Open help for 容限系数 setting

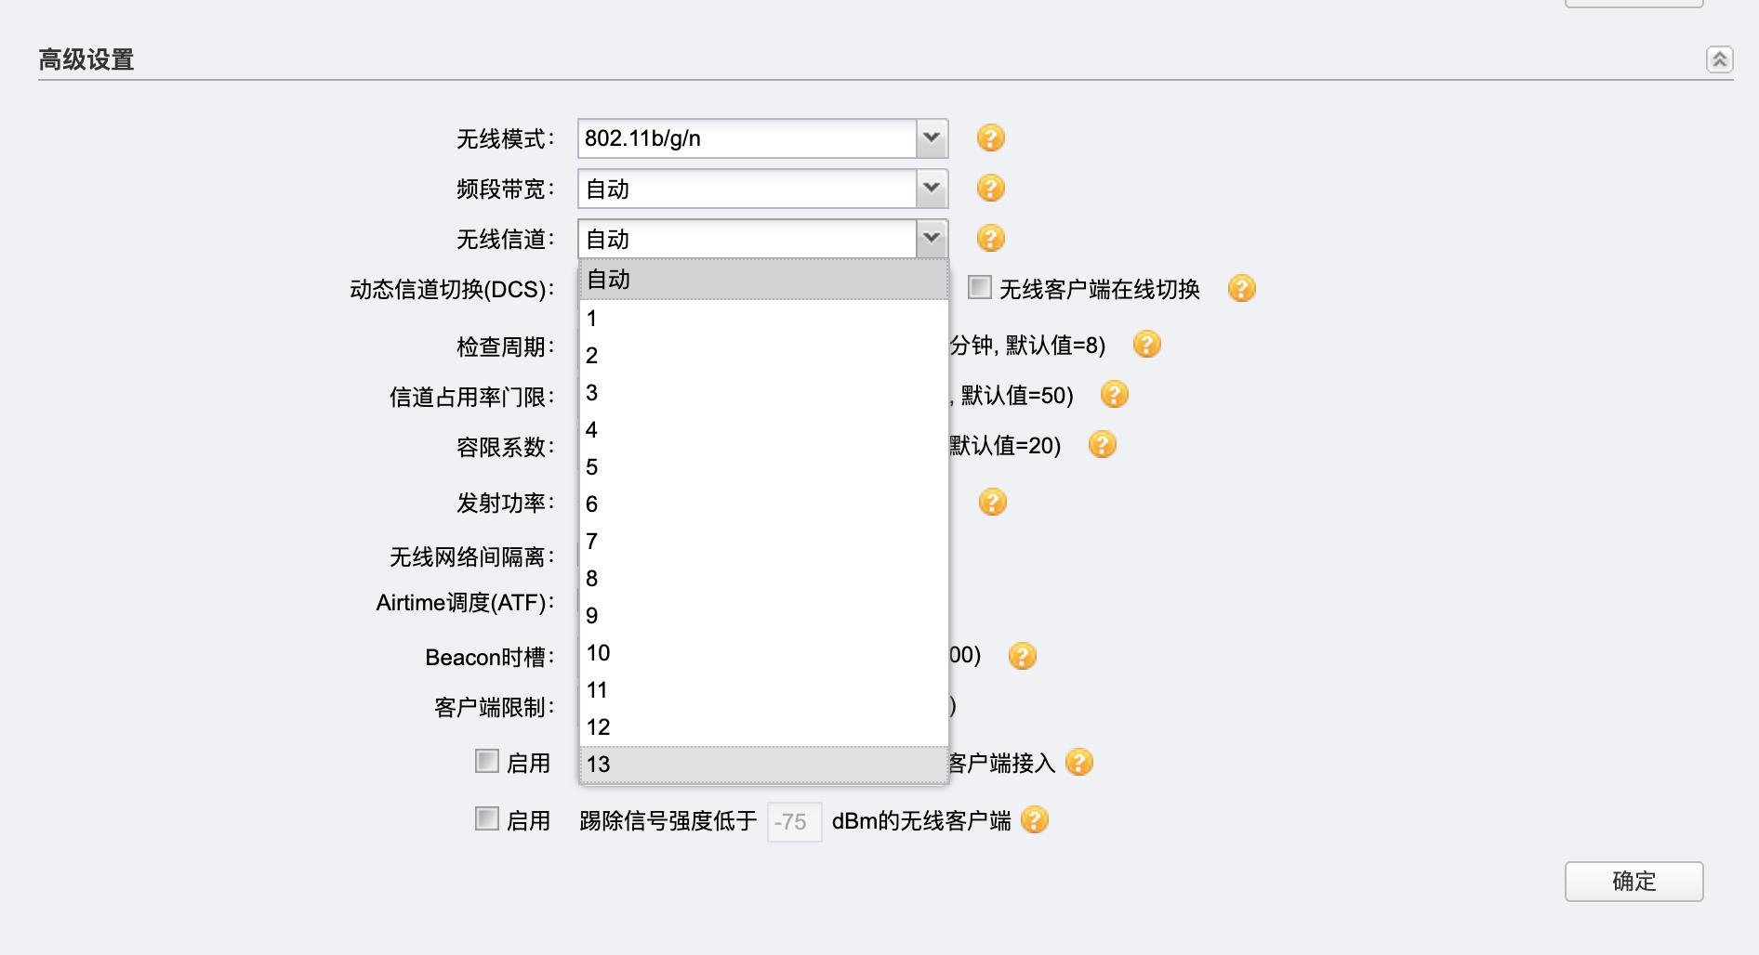[1101, 444]
